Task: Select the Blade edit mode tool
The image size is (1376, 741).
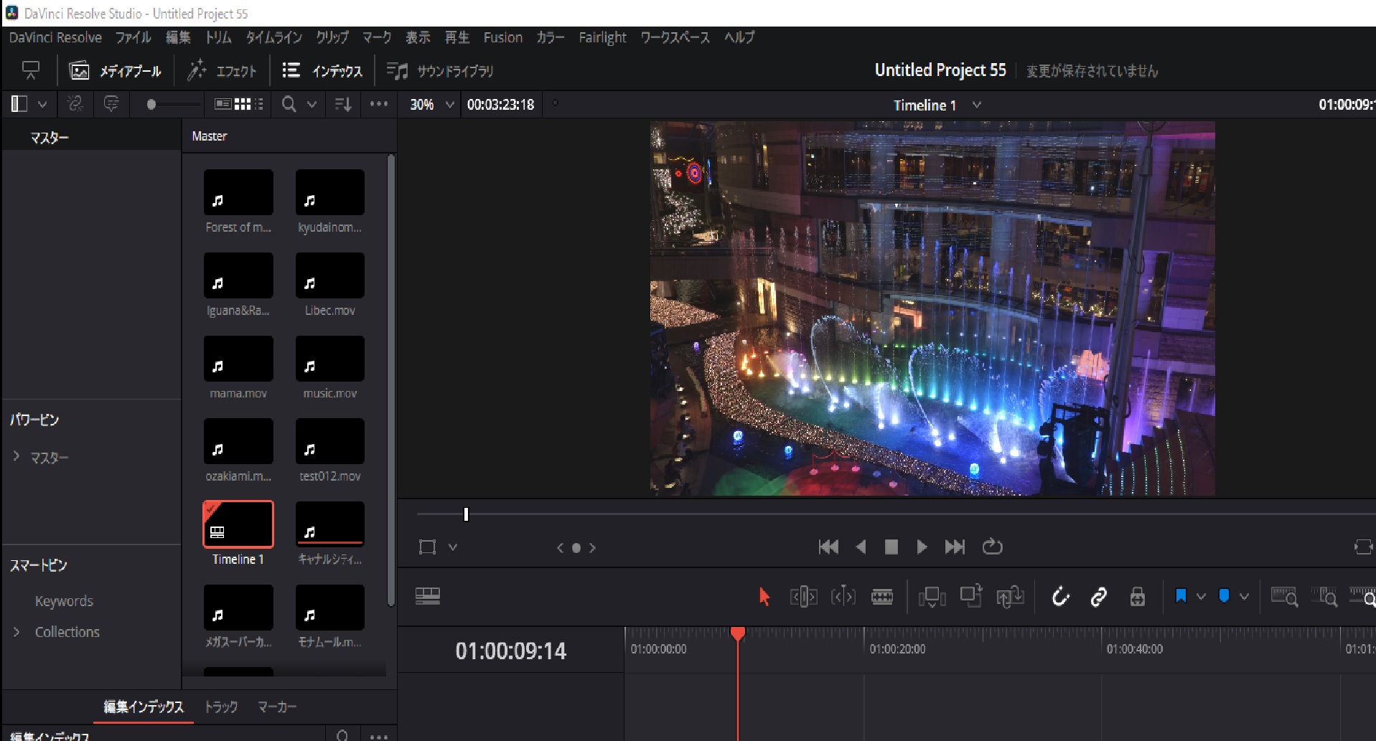Action: pyautogui.click(x=881, y=597)
